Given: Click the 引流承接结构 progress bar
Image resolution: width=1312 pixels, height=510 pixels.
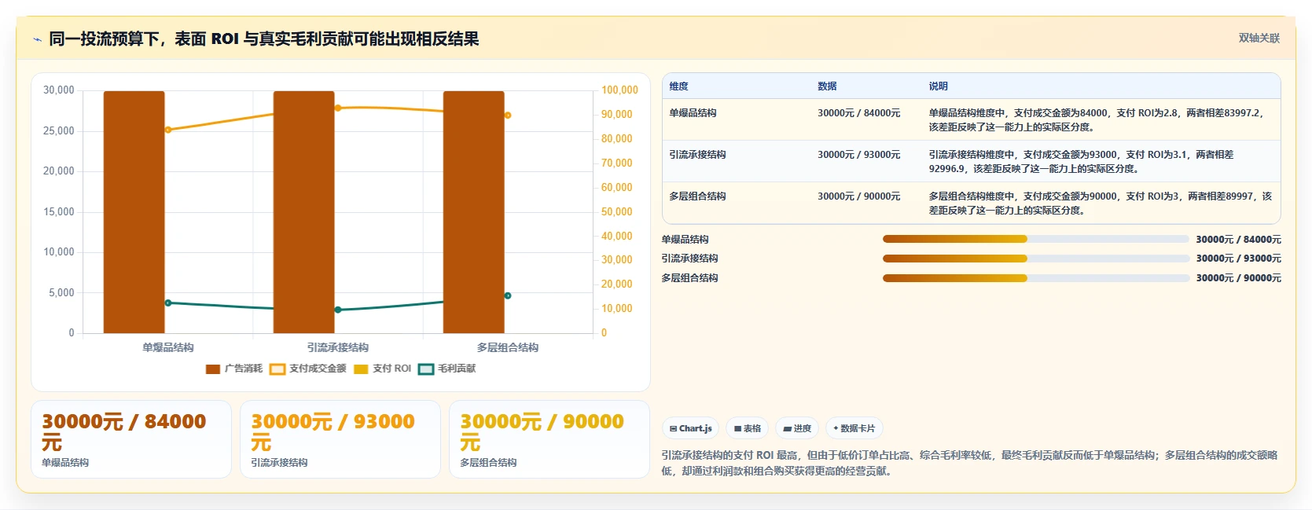Looking at the screenshot, I should pyautogui.click(x=1035, y=259).
